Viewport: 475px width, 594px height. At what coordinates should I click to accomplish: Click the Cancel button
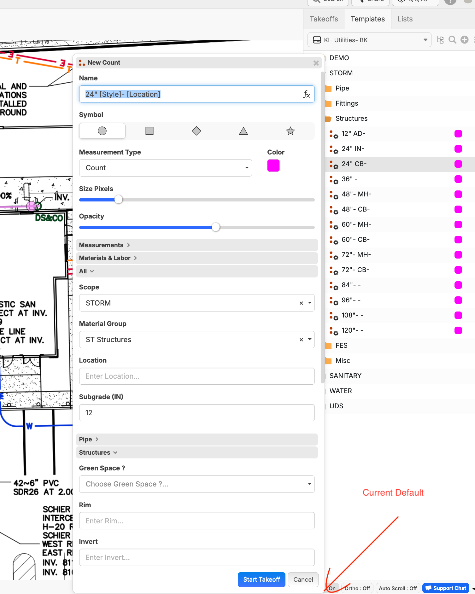pos(303,579)
